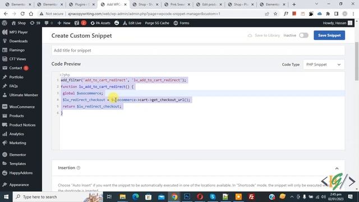Click the Windows taskbar search box
This screenshot has height=202, width=359.
click(x=58, y=197)
